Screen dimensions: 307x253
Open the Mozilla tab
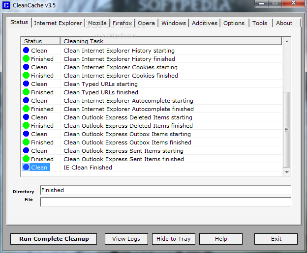click(x=97, y=23)
